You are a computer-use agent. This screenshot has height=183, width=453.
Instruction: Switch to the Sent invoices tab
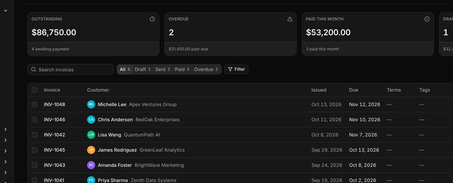point(163,69)
